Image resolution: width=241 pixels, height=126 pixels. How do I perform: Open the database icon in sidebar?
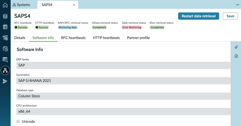coord(5,16)
